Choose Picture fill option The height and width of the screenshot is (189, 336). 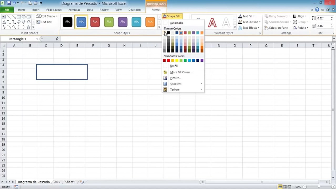183,78
